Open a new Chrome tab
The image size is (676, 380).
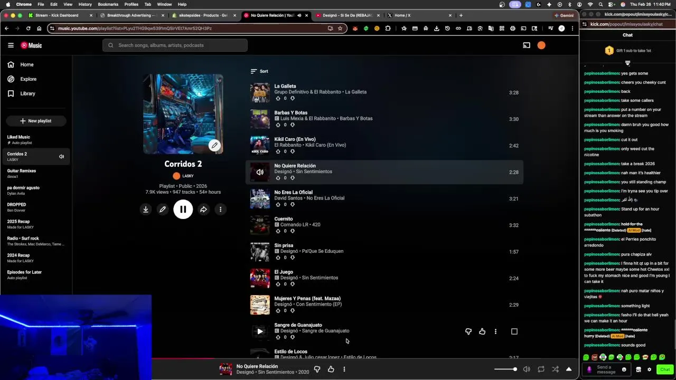pyautogui.click(x=461, y=15)
